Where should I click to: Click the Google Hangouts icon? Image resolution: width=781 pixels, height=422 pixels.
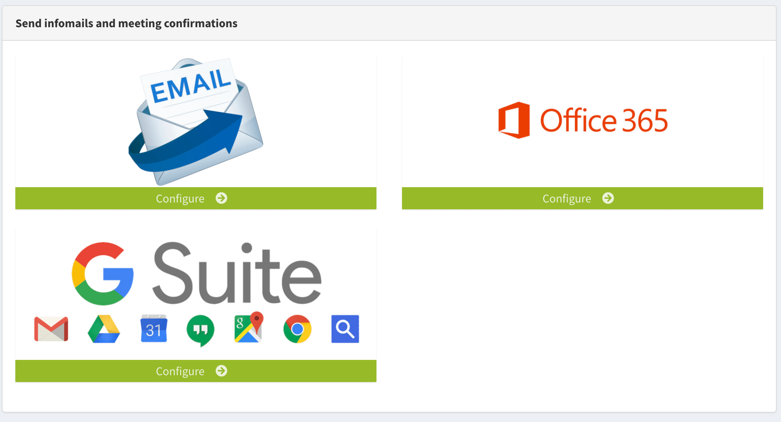click(x=201, y=330)
